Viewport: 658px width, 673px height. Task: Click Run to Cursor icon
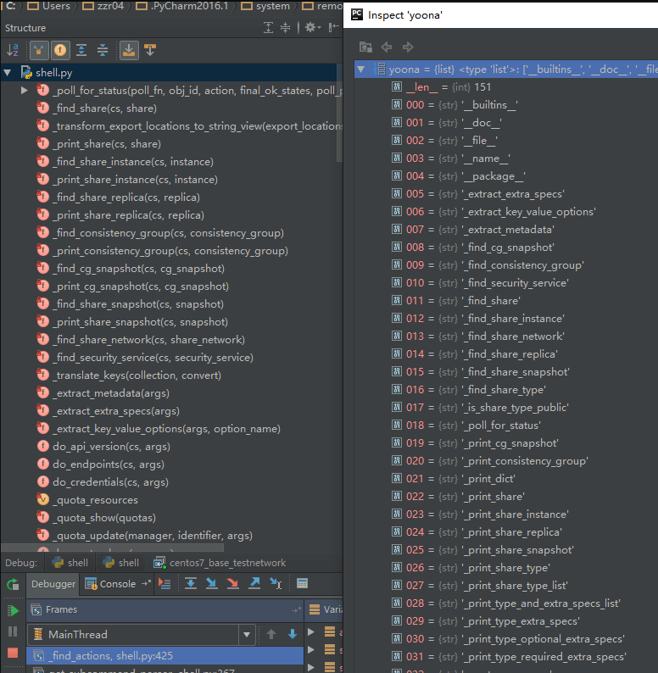click(276, 583)
